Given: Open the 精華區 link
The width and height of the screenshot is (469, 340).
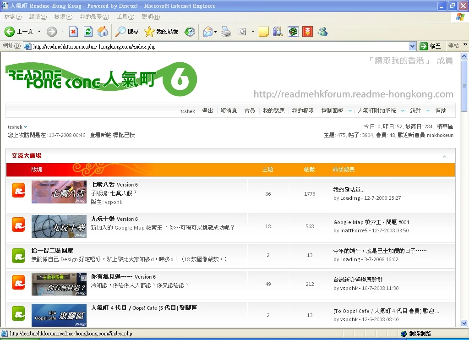Looking at the screenshot, I should click(x=445, y=126).
